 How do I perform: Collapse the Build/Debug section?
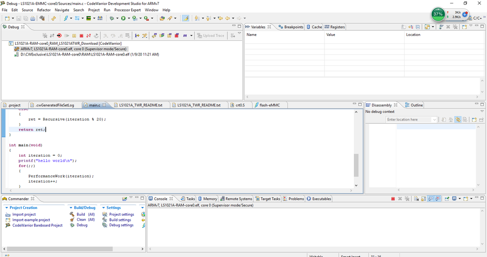coord(71,208)
